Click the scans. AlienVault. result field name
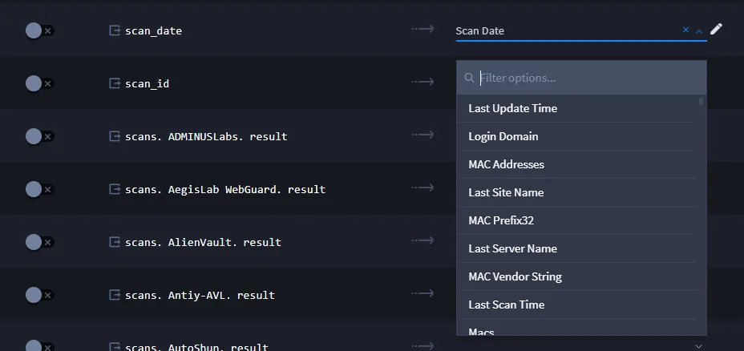The width and height of the screenshot is (744, 351). [203, 242]
